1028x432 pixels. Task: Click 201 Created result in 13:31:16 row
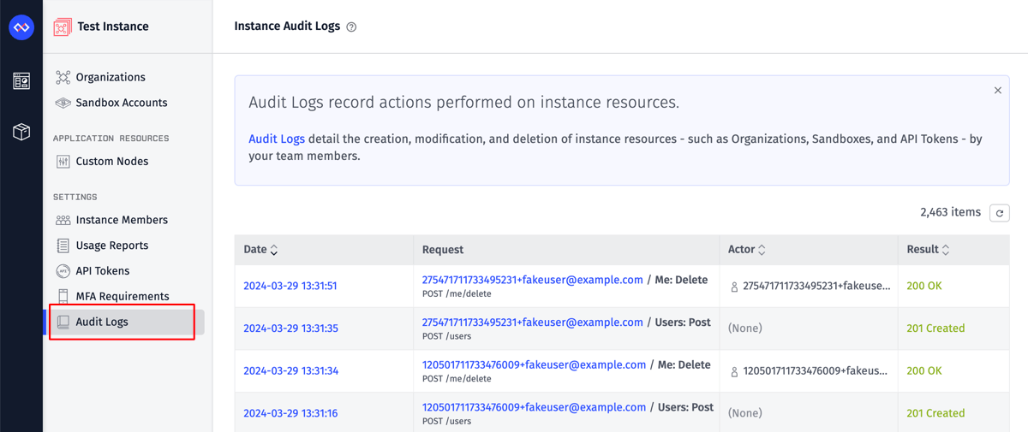935,413
